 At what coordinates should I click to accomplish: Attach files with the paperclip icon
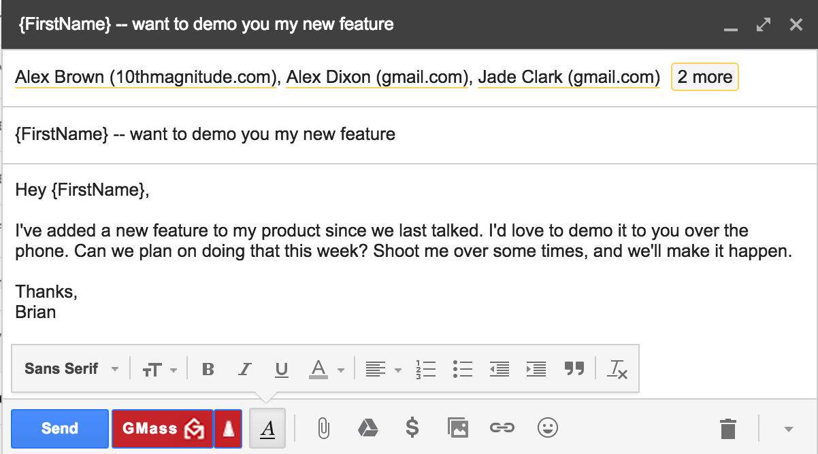click(324, 428)
